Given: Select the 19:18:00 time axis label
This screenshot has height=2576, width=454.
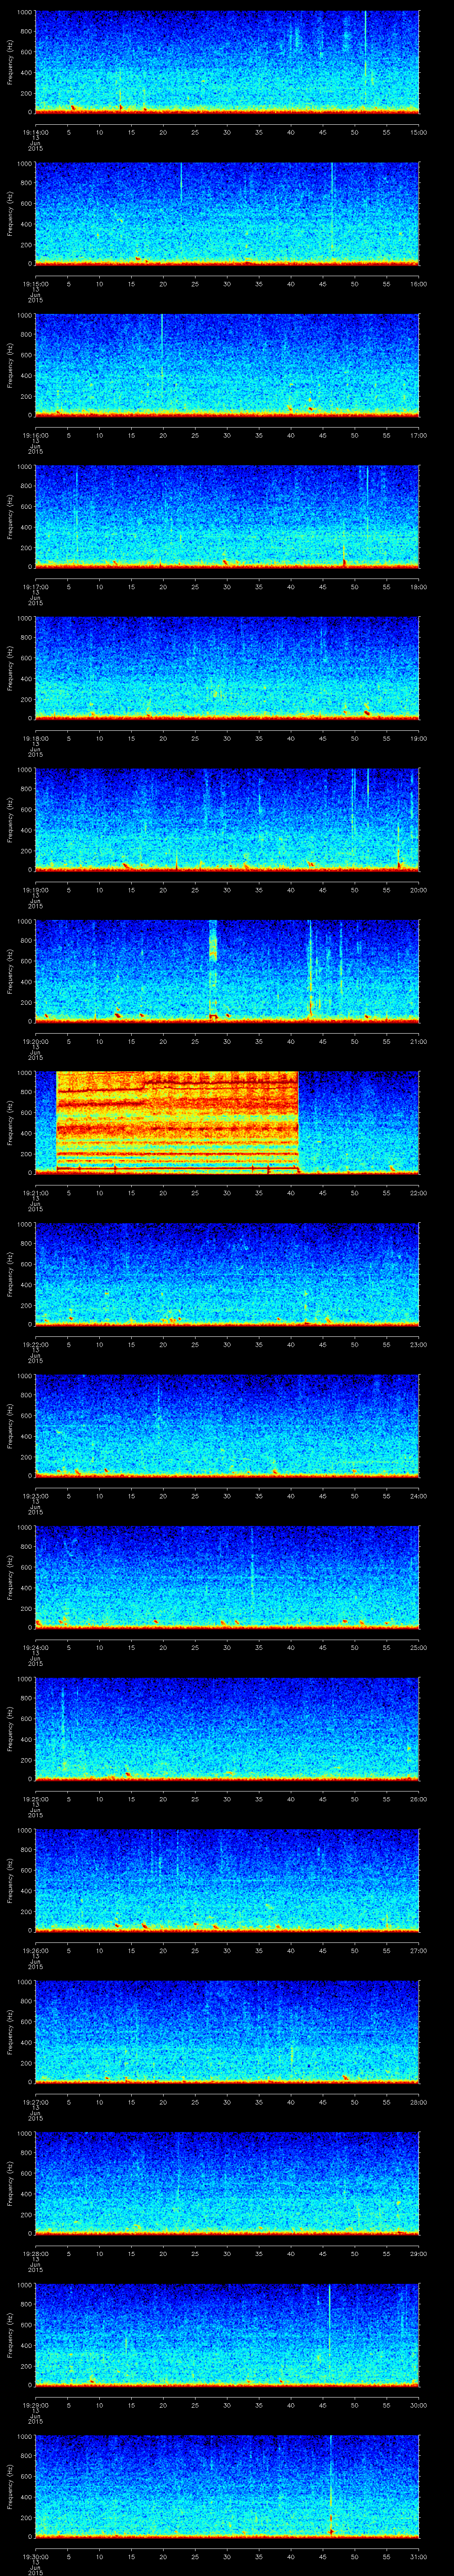Looking at the screenshot, I should tap(36, 739).
